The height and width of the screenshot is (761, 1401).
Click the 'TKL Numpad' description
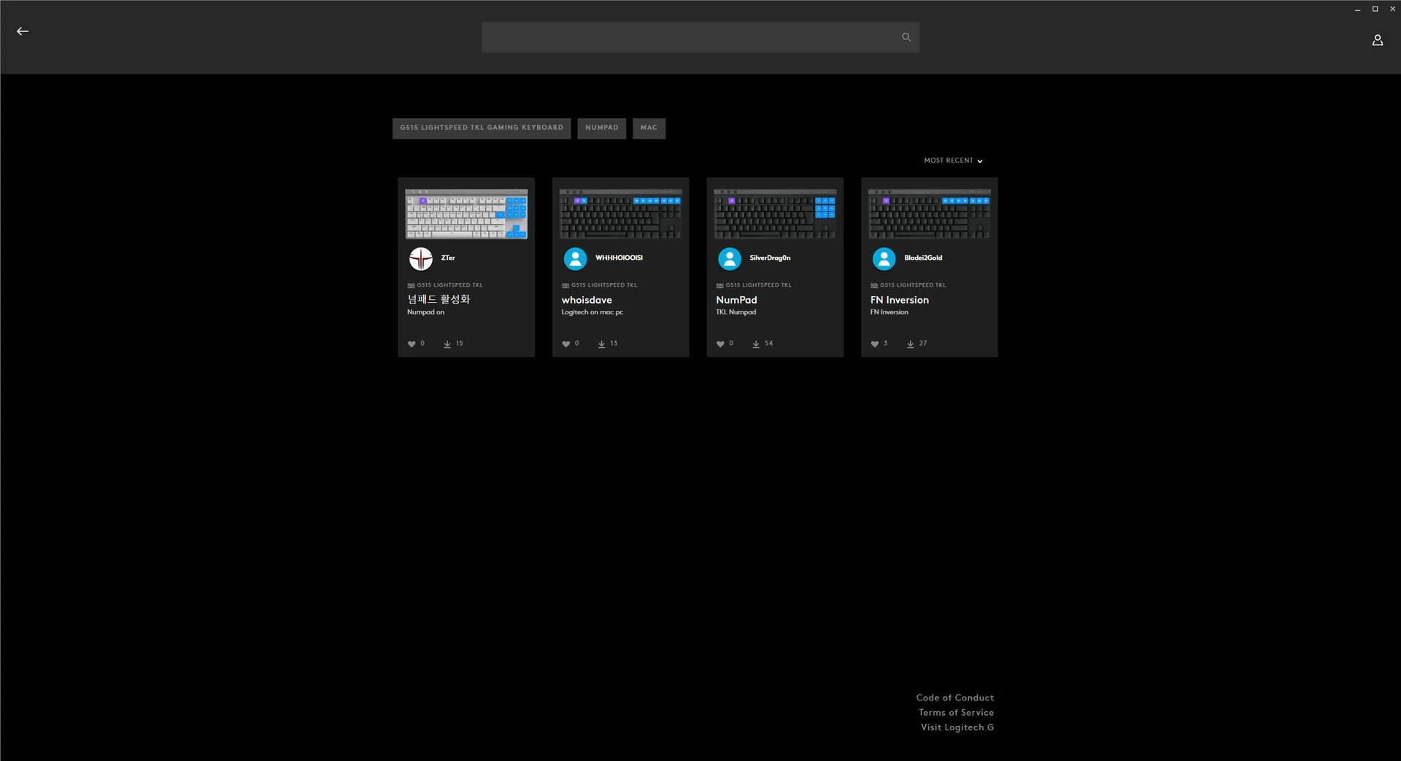[736, 312]
